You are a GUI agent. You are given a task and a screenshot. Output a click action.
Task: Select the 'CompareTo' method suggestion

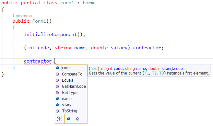(71, 74)
